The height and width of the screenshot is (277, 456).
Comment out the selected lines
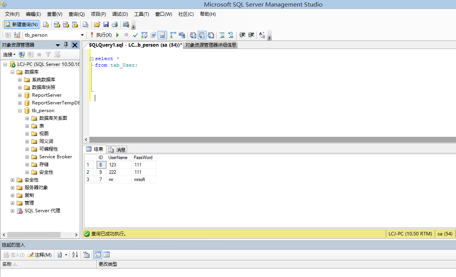pos(222,35)
